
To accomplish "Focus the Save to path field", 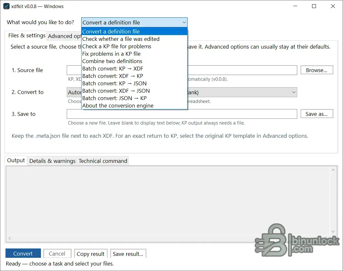I will [182, 114].
